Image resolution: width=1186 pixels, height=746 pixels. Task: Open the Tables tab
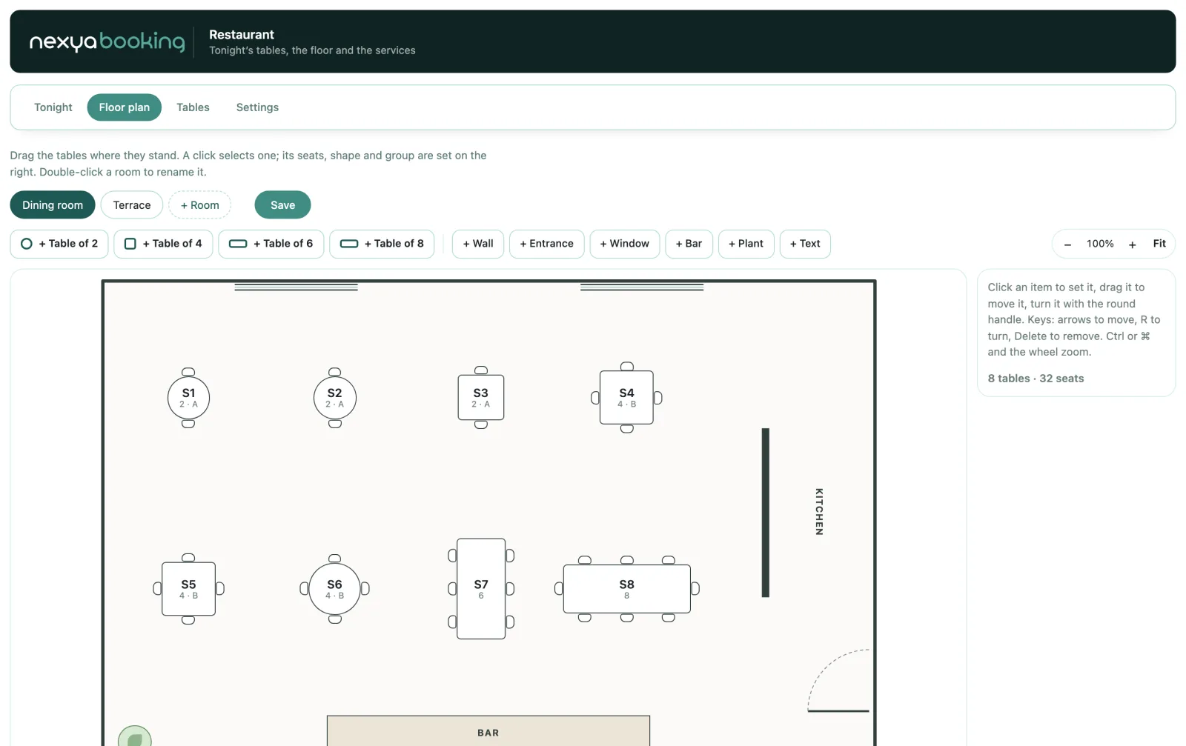(x=193, y=107)
